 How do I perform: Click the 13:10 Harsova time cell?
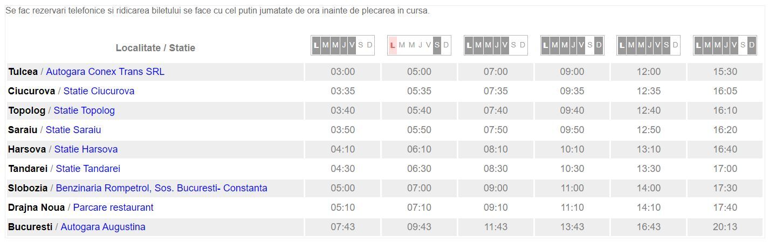(x=649, y=149)
